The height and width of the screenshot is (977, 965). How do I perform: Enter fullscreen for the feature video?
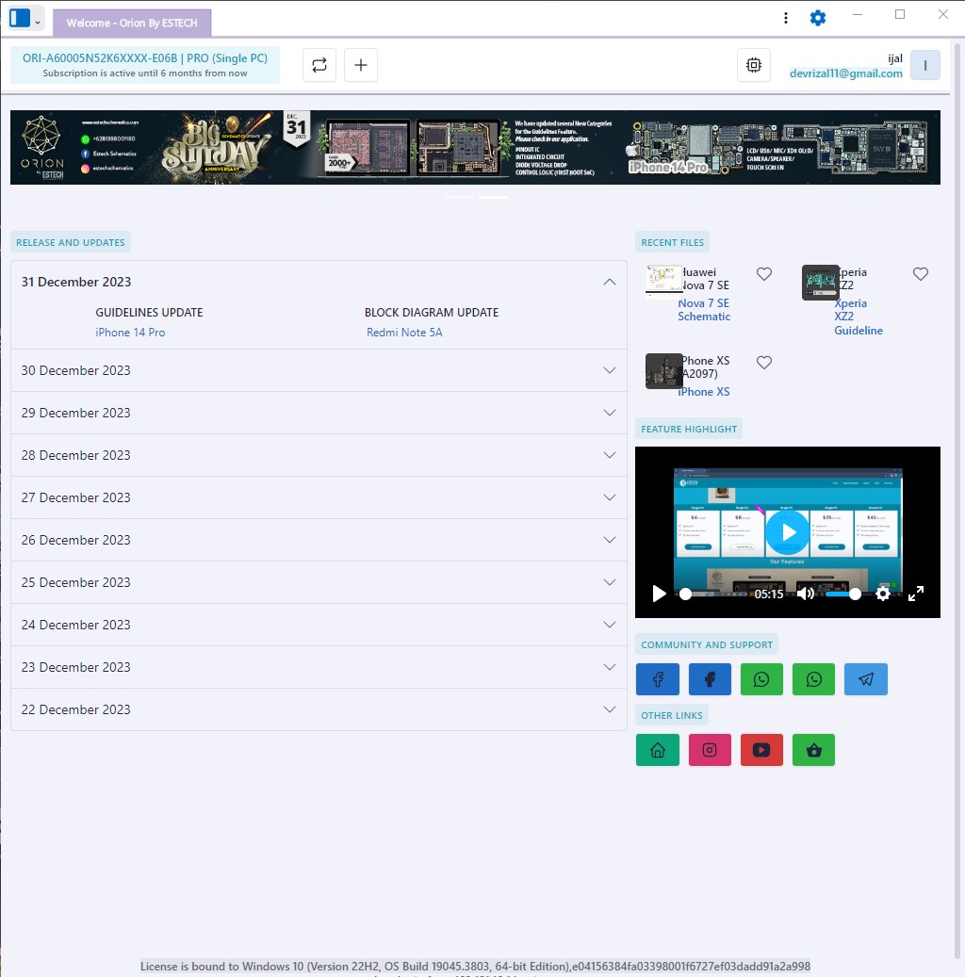(916, 594)
